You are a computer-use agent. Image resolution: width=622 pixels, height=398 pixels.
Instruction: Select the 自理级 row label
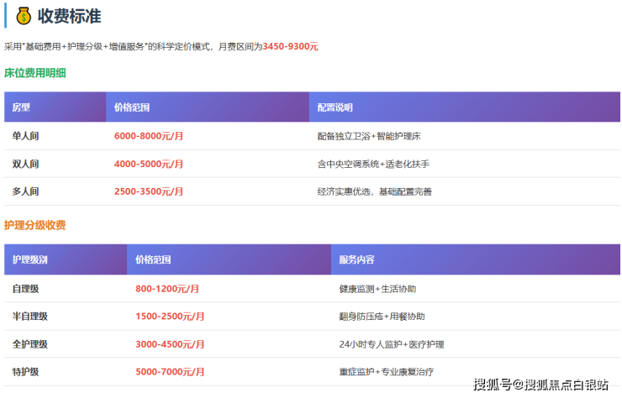point(25,288)
